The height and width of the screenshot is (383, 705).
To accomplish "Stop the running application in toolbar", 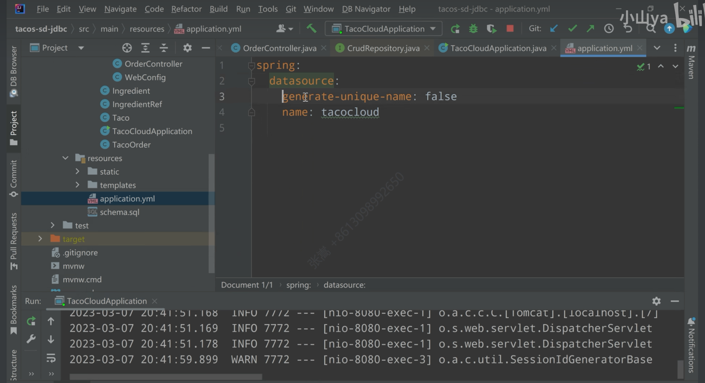I will [510, 28].
